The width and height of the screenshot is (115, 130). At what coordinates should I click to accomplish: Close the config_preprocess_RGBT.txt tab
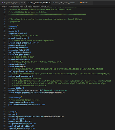[x=50, y=3]
